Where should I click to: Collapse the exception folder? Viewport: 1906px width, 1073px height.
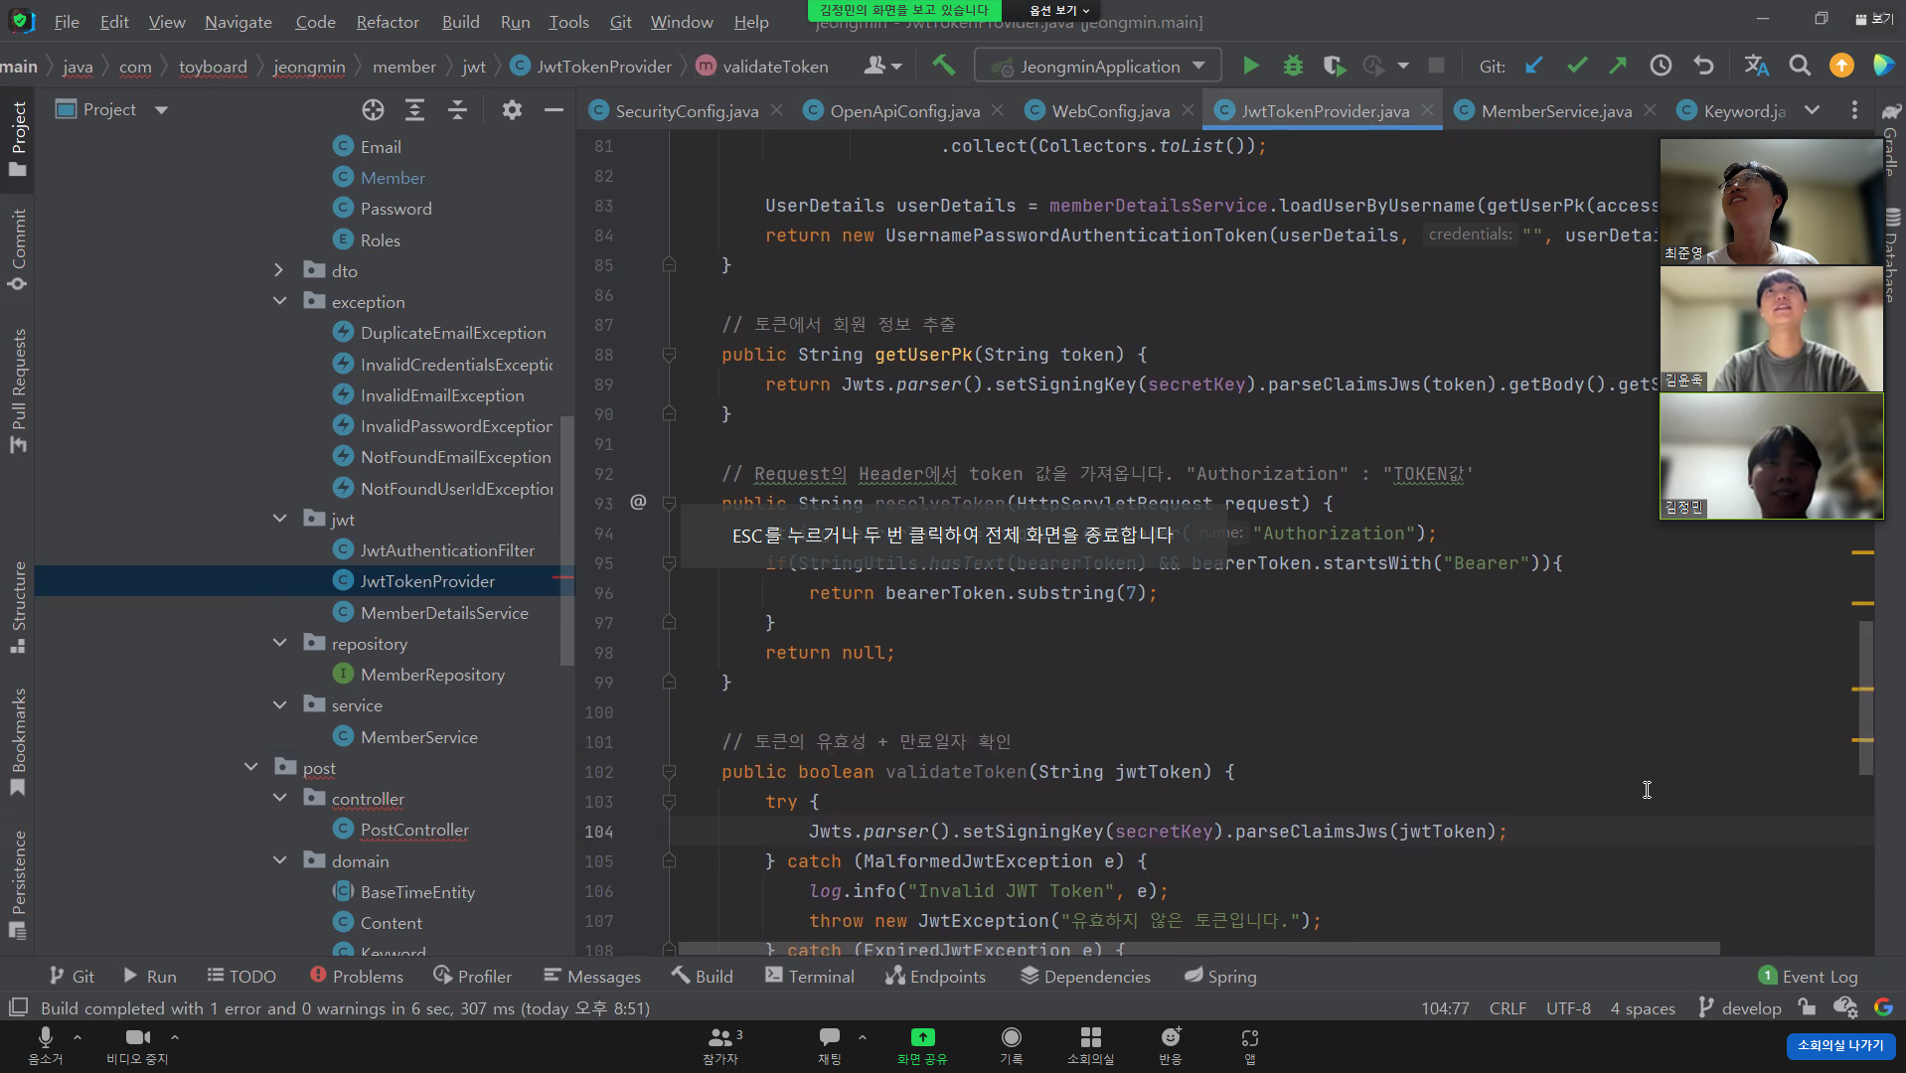279,301
